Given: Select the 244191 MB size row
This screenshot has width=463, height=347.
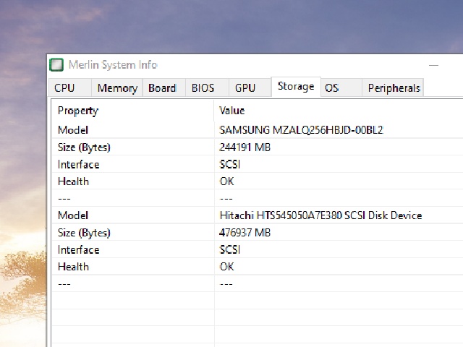Looking at the screenshot, I should (245, 147).
